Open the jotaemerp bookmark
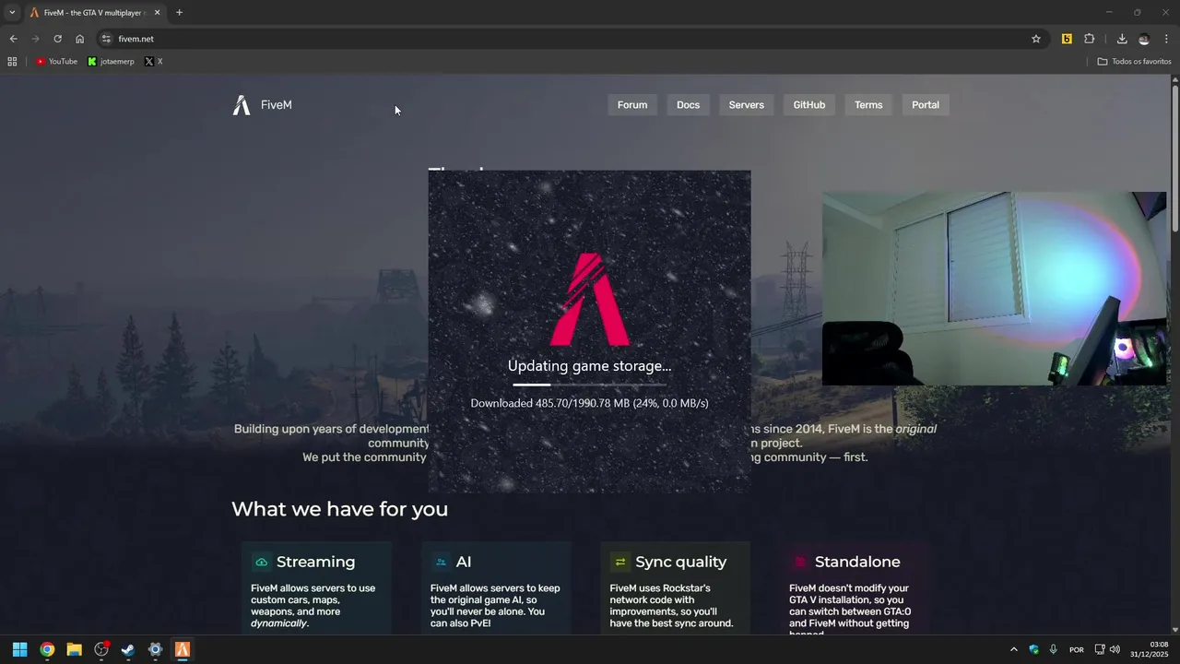The image size is (1180, 664). 111,62
